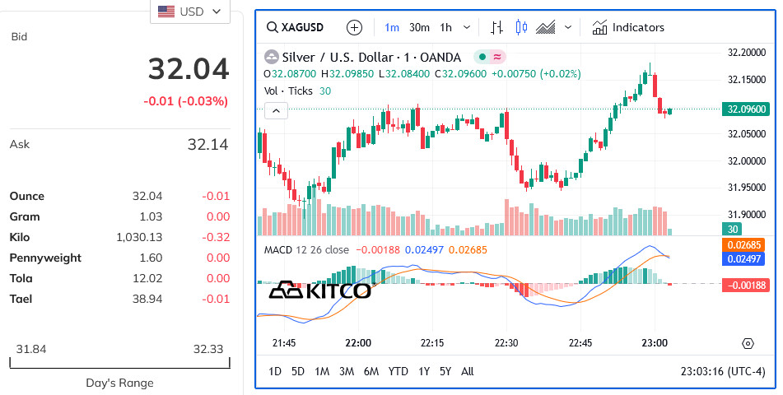Click the compare or add symbol plus icon
This screenshot has height=395, width=783.
354,27
